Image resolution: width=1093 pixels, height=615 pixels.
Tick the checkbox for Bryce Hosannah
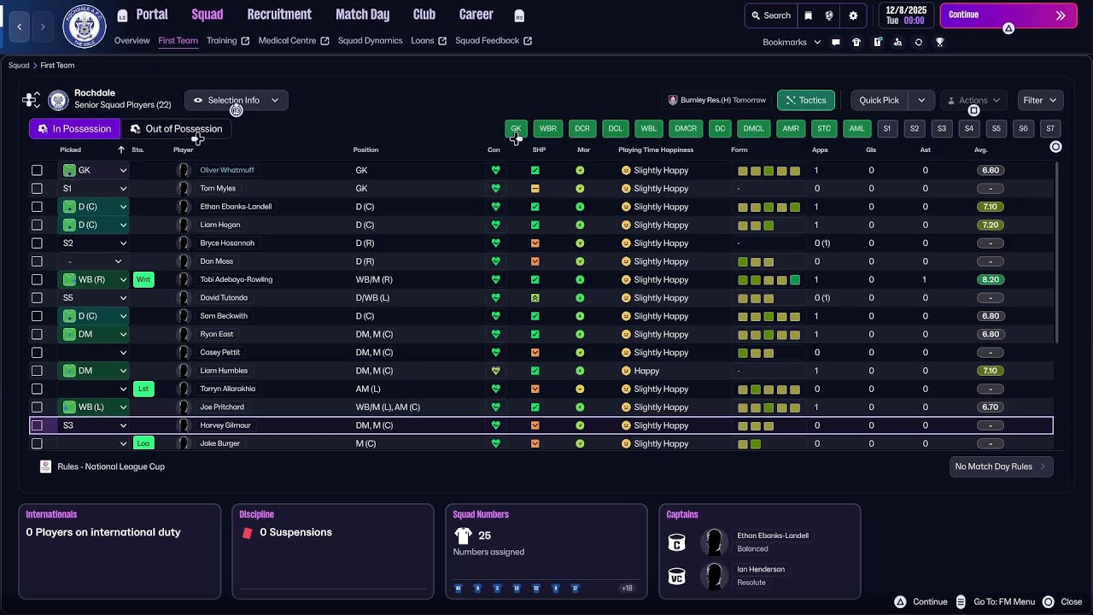(37, 243)
